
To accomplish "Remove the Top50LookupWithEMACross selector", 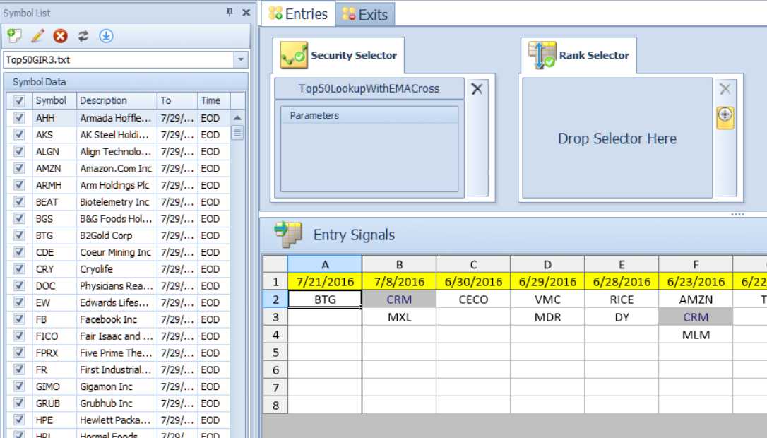I will point(477,88).
